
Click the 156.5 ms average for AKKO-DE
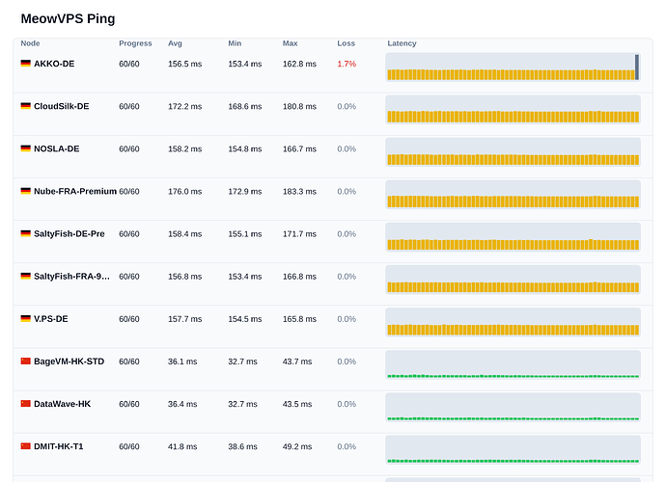coord(184,64)
